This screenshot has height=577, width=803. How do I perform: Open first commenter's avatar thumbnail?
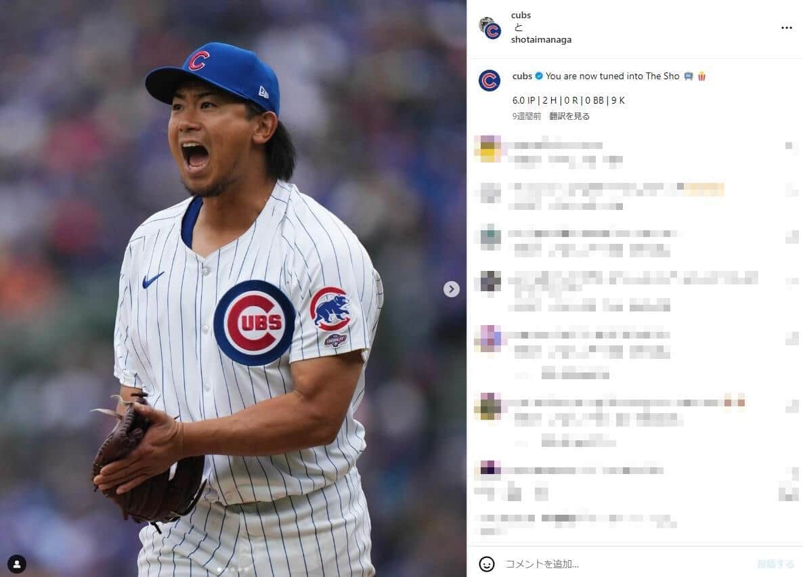click(490, 148)
